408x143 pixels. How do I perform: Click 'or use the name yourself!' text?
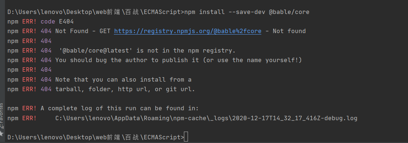pyautogui.click(x=252, y=60)
